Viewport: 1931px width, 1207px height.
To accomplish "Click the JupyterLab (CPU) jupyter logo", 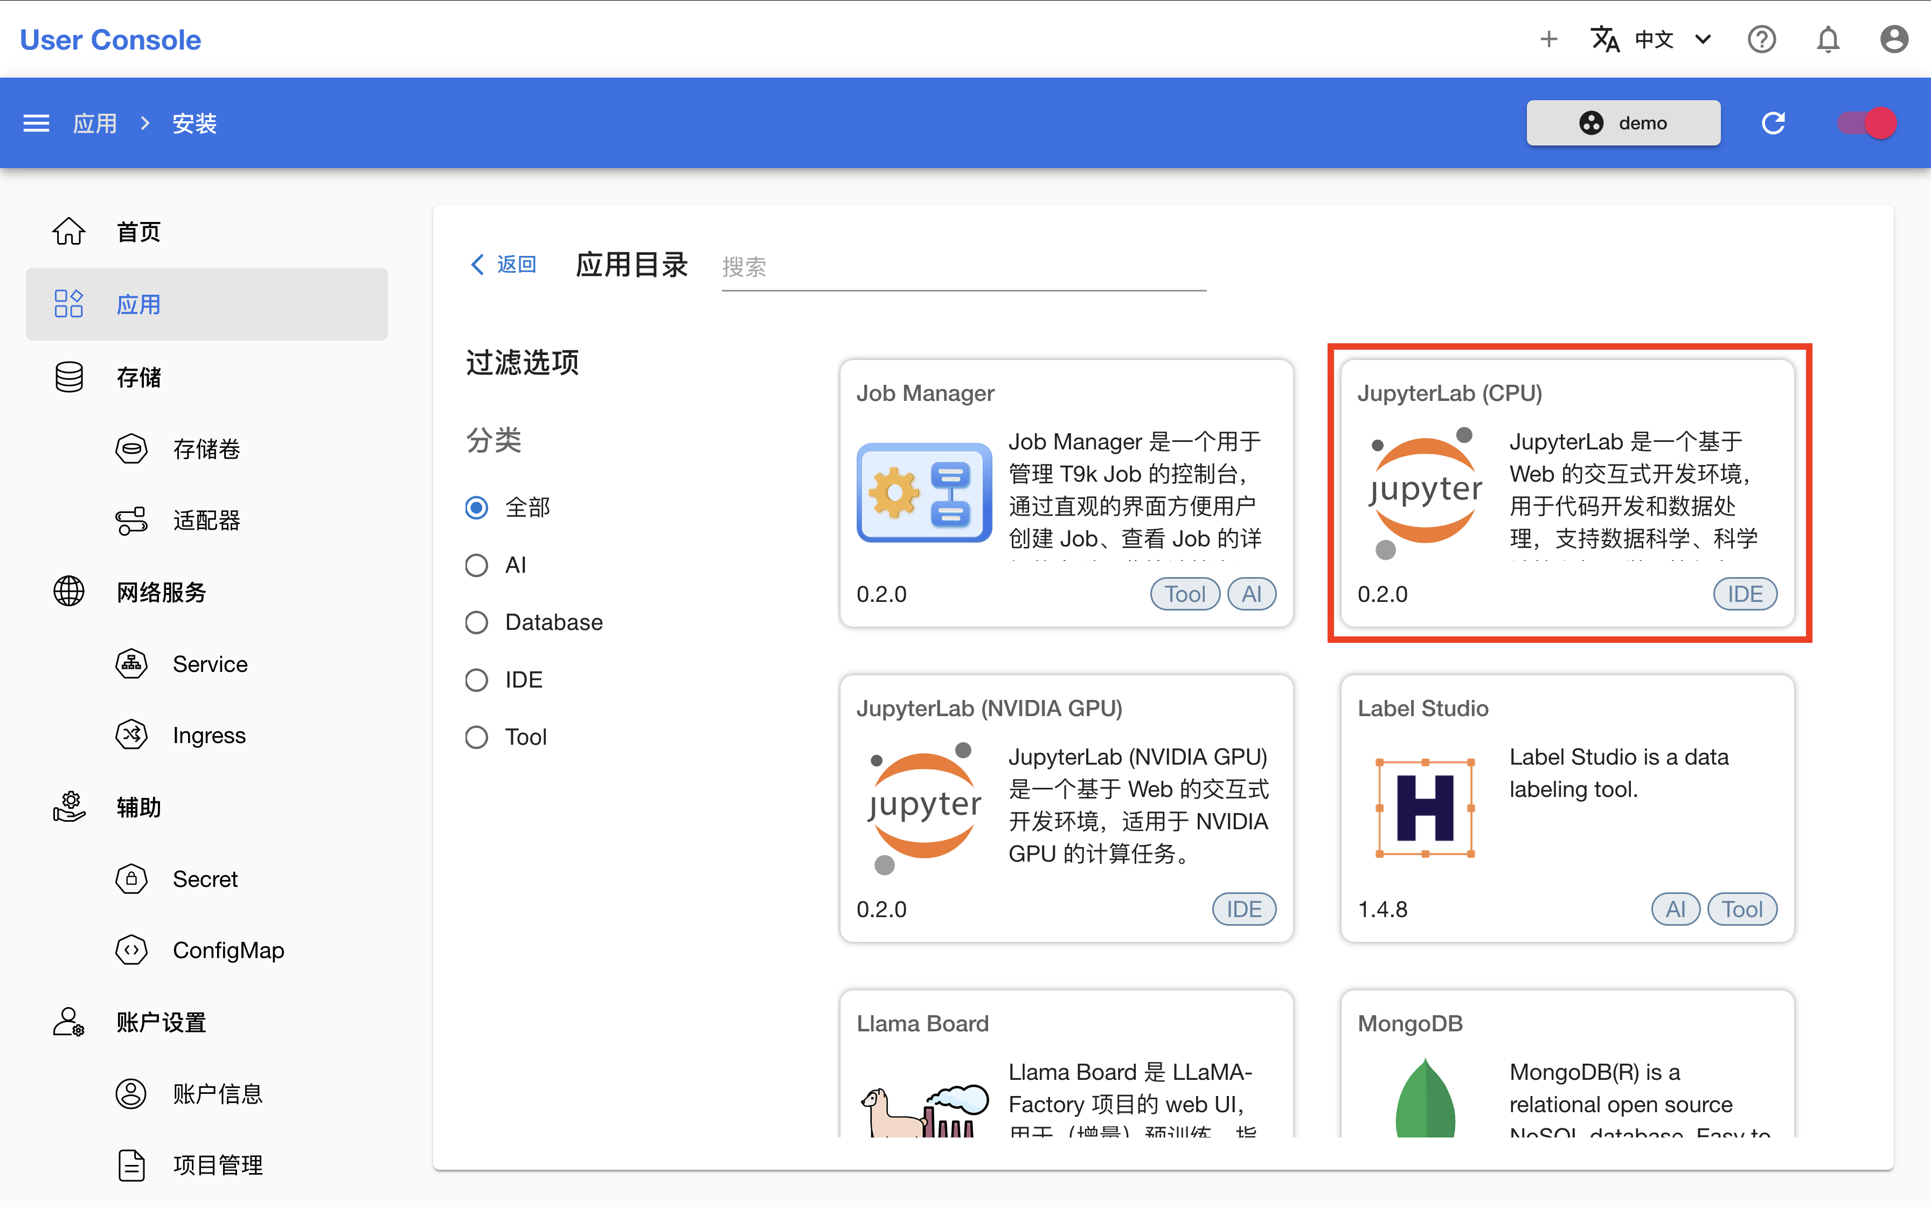I will [x=1426, y=492].
